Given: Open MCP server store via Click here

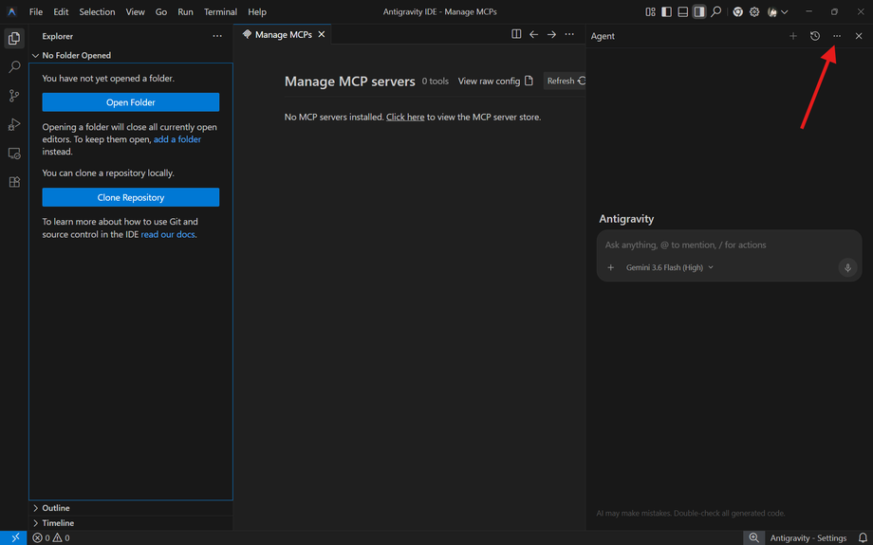Looking at the screenshot, I should (x=405, y=117).
